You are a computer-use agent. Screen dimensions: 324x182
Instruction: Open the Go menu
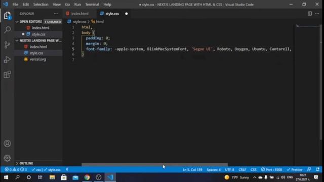point(67,5)
